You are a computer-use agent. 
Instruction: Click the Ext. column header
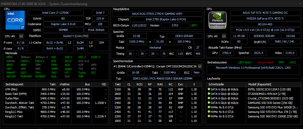[181, 84]
